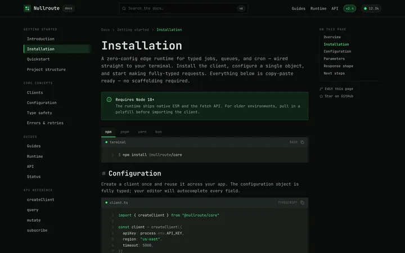The width and height of the screenshot is (405, 253).
Task: Open query API reference
Action: 33,210
